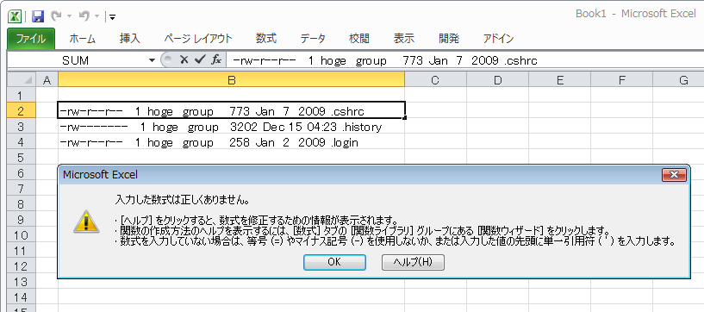This screenshot has width=704, height=312.
Task: Switch to the 表示 tab
Action: [403, 39]
